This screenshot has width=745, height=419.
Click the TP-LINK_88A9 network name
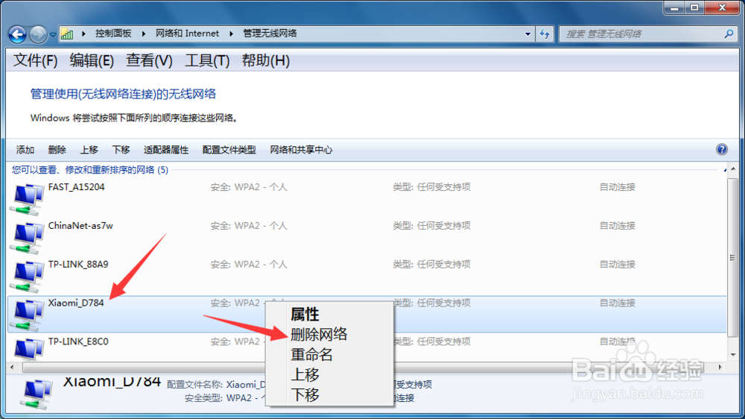click(78, 264)
